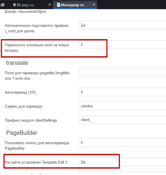
Task: Click the document icon on Менеджер яз… tab
Action: point(59,5)
